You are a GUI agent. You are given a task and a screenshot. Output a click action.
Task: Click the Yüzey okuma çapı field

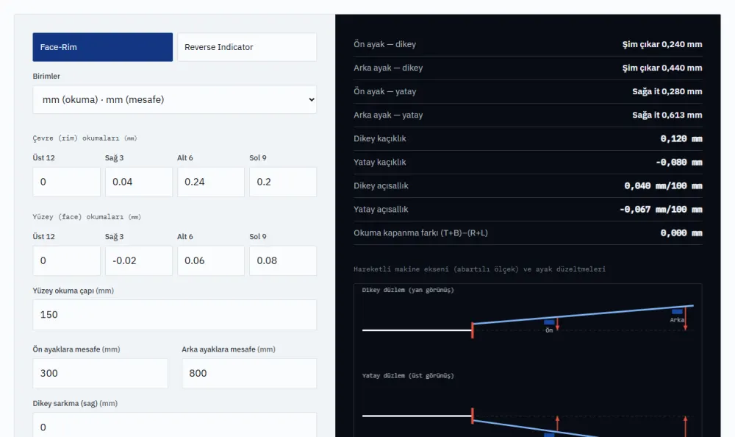174,315
